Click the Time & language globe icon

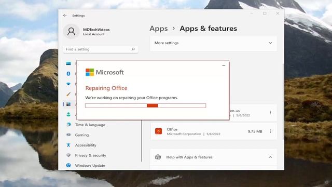(68, 125)
